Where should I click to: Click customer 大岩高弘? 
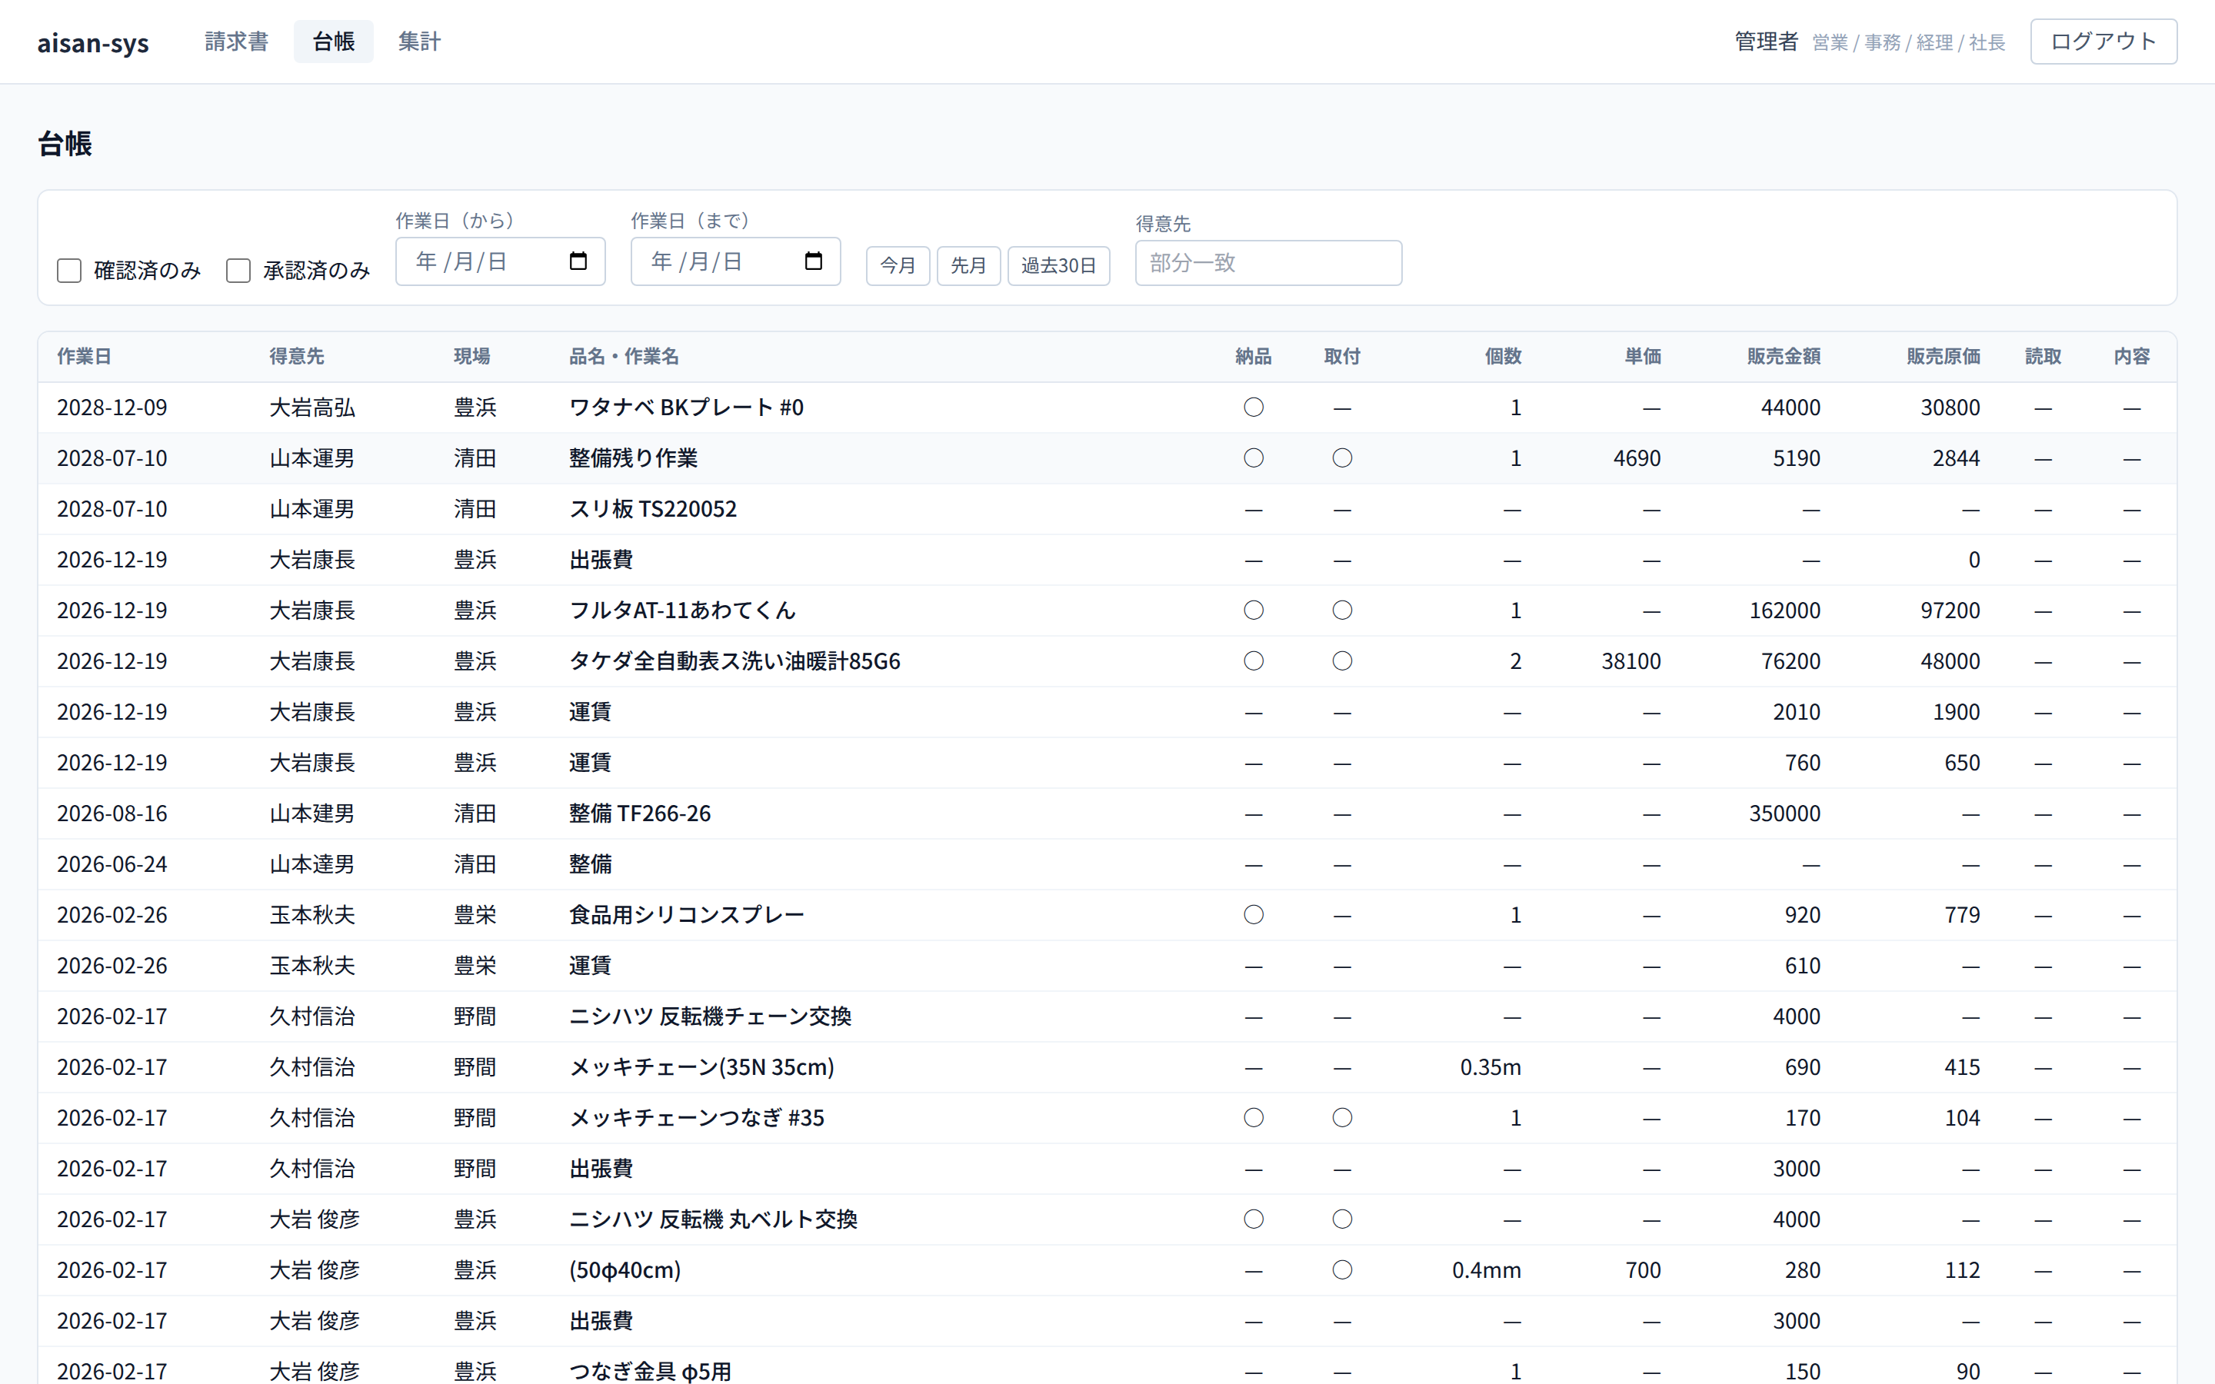(312, 408)
